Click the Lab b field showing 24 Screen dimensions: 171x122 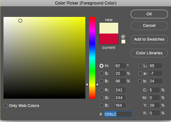click(156, 81)
